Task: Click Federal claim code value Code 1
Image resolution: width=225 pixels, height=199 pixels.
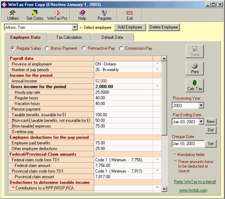Action: tap(123, 160)
